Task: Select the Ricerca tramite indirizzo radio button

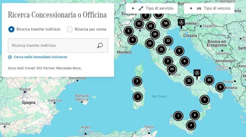Action: pyautogui.click(x=12, y=29)
